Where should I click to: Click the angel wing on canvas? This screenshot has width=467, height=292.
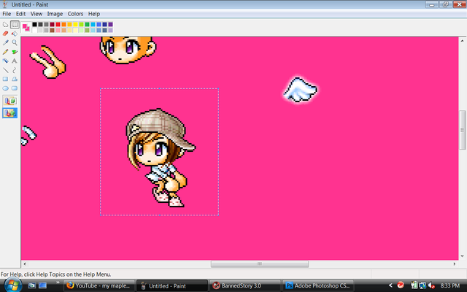click(300, 90)
